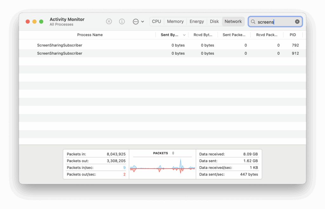
Task: Click the Packets in/sec value 9
Action: tap(124, 168)
